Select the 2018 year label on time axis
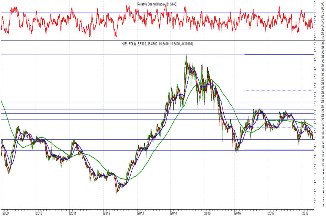 coord(305,213)
